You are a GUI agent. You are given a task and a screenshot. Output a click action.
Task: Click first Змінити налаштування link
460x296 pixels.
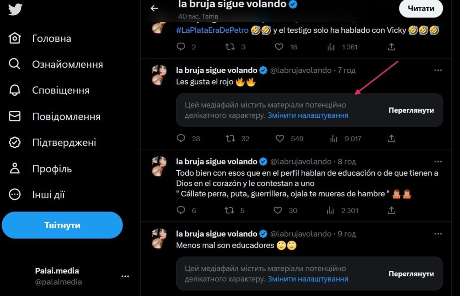tap(308, 115)
